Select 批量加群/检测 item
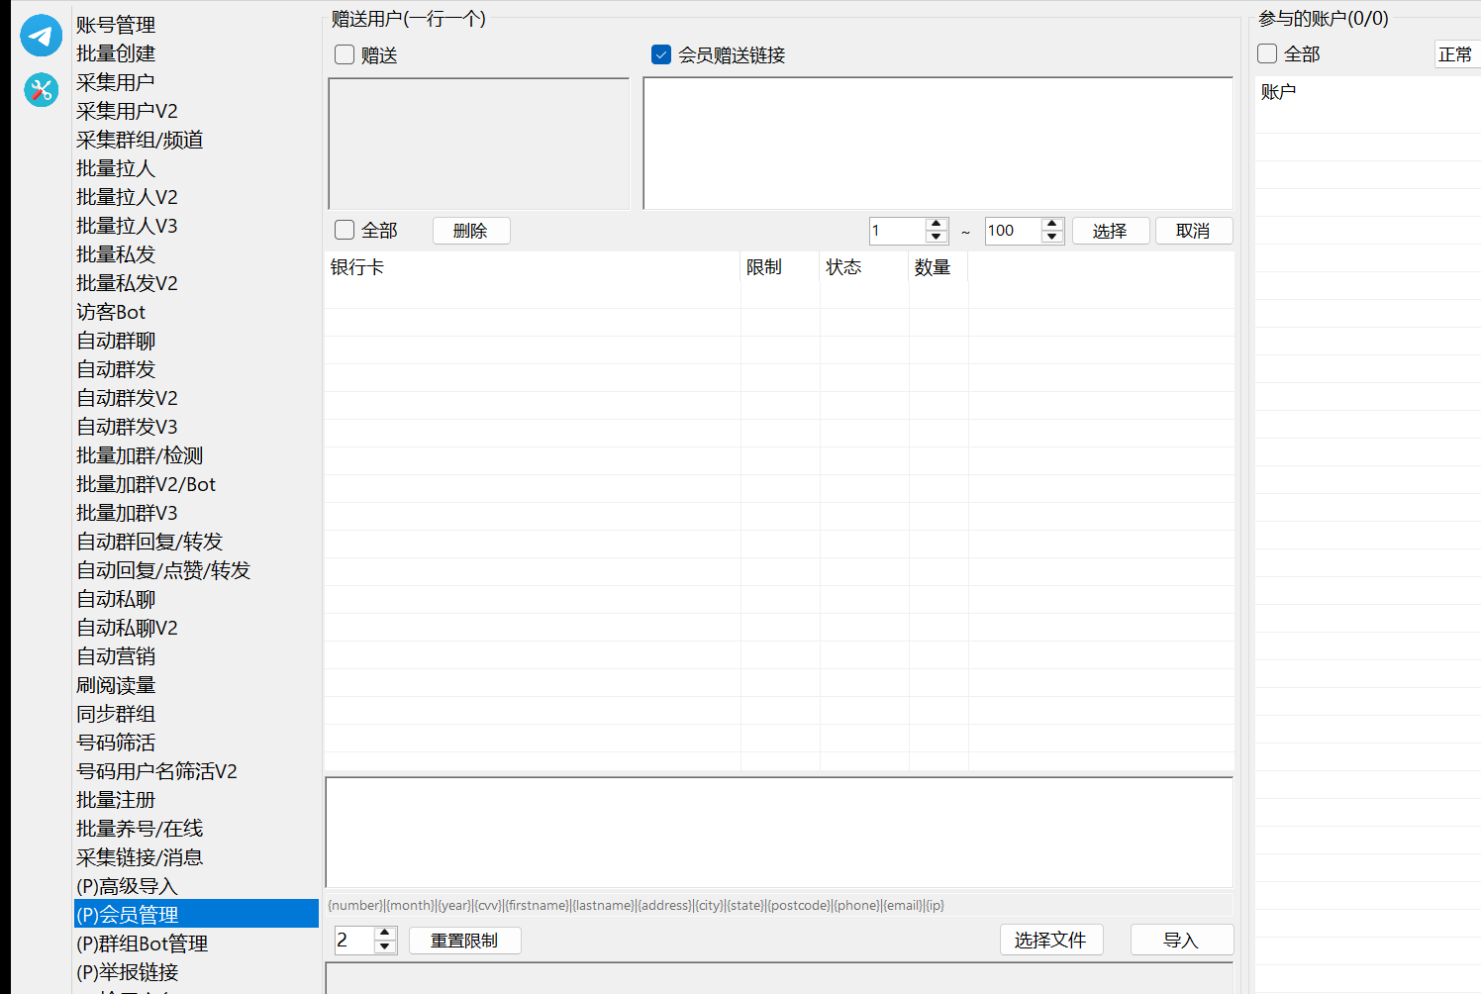This screenshot has height=994, width=1481. click(140, 455)
